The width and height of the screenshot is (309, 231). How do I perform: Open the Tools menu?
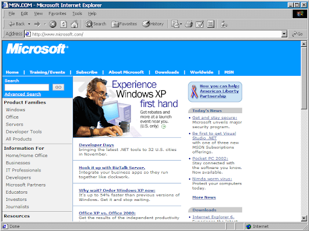pos(77,14)
